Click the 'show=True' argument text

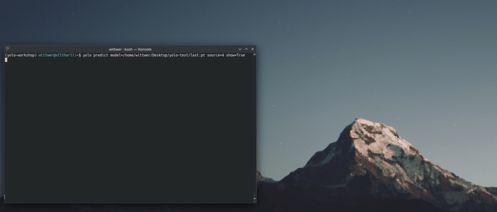tap(236, 55)
